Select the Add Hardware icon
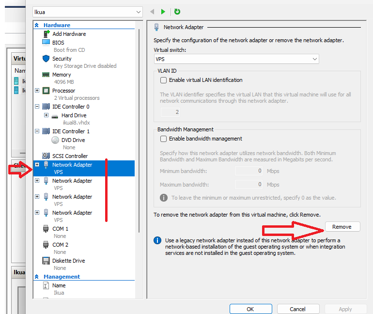This screenshot has width=373, height=314. pos(46,34)
